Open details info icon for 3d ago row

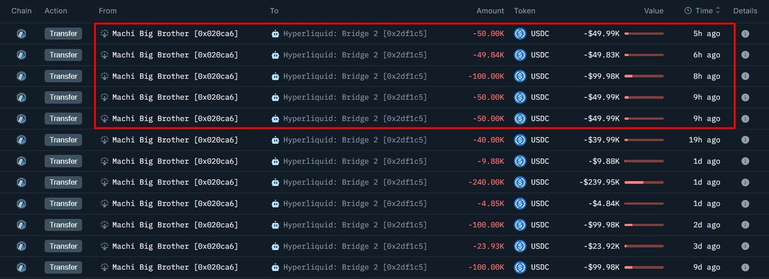pos(745,246)
